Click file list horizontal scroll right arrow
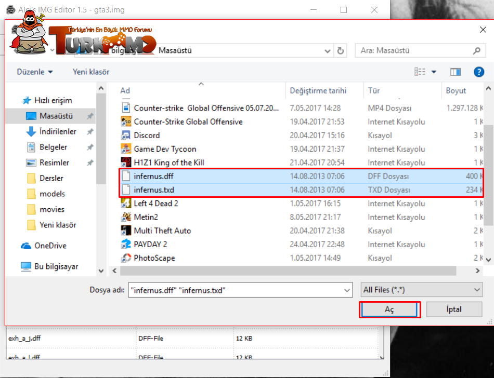494x378 pixels. click(x=477, y=271)
